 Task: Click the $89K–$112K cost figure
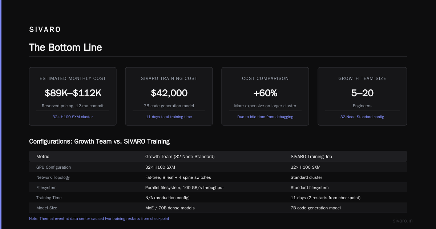click(73, 93)
